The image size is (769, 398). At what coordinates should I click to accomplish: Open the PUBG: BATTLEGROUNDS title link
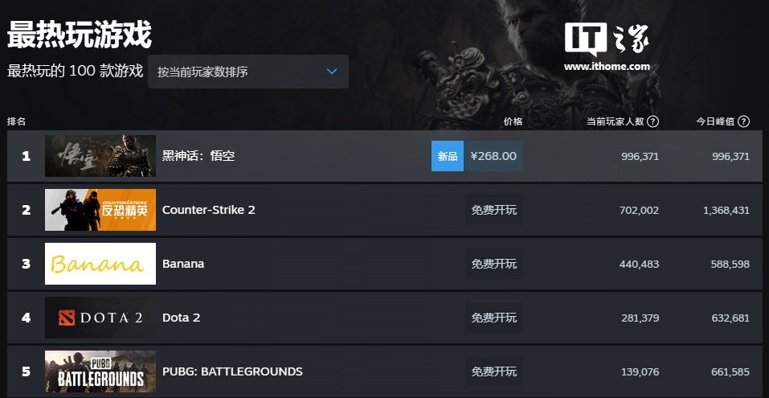click(x=232, y=371)
